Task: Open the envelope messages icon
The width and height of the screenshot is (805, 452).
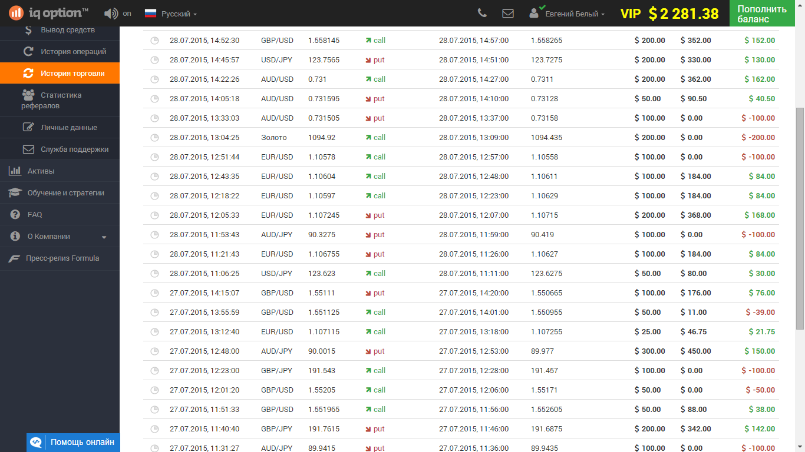Action: (507, 14)
